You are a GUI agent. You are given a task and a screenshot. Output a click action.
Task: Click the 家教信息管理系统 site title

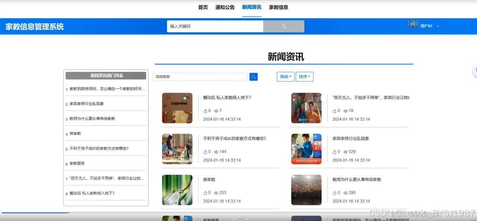[x=34, y=27]
